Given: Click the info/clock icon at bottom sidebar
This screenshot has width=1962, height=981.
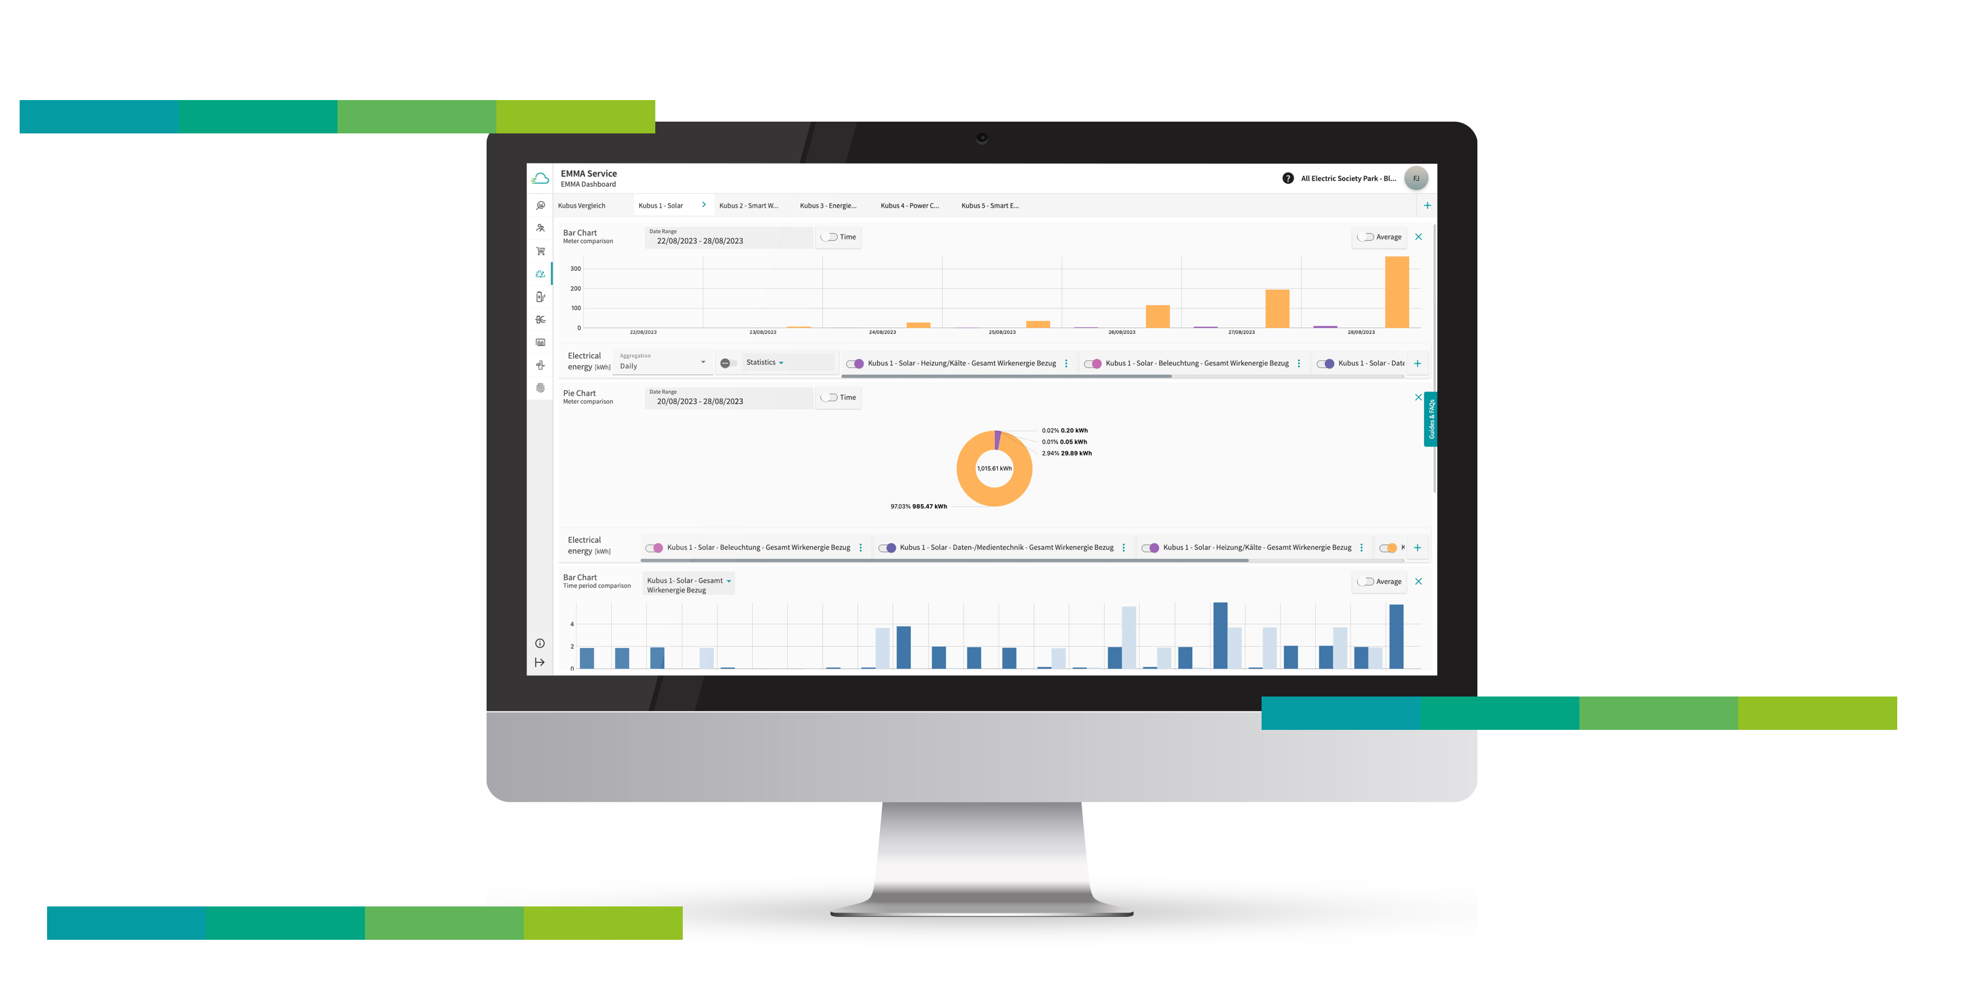Looking at the screenshot, I should pos(539,643).
